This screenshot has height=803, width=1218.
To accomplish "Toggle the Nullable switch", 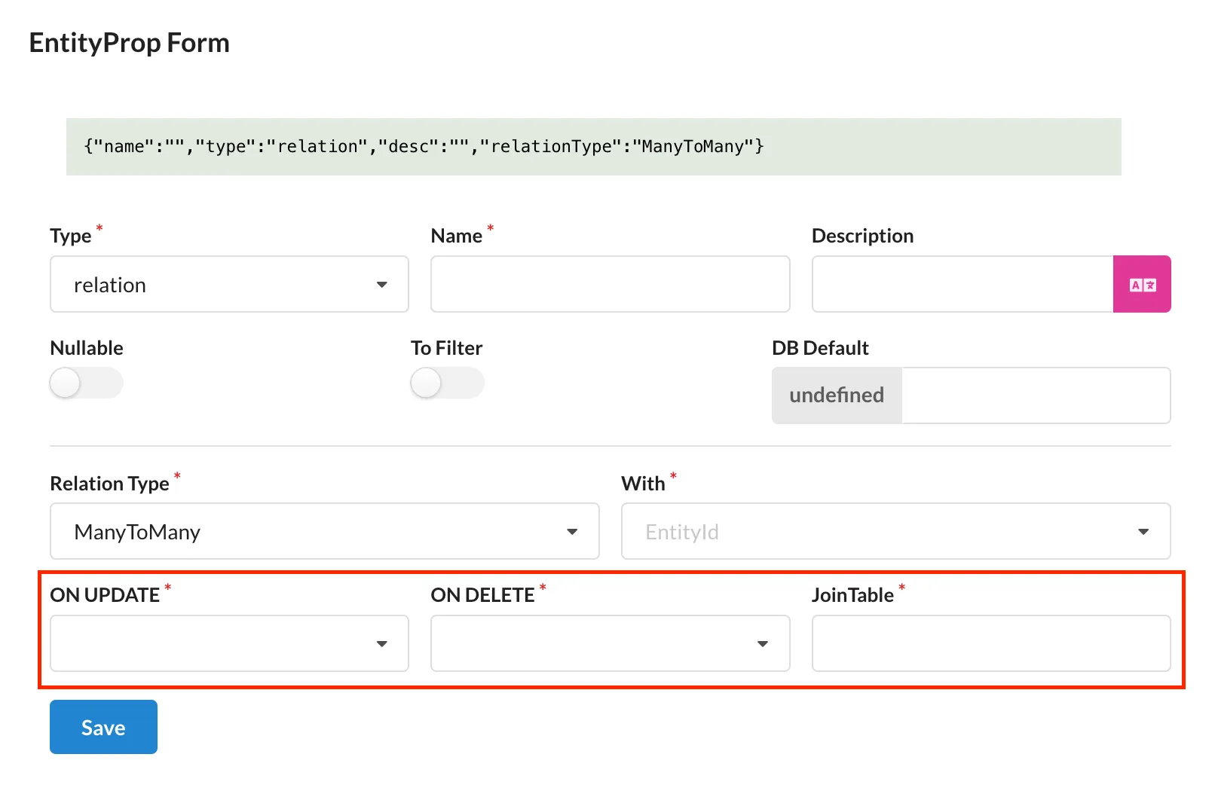I will point(86,383).
